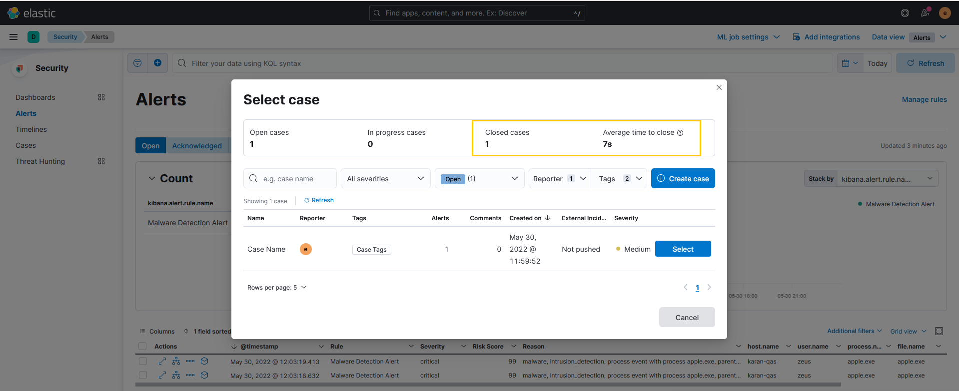Refresh the cases list link
The width and height of the screenshot is (959, 391).
pos(319,200)
